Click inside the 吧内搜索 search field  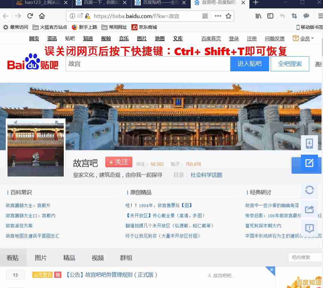coord(305,257)
